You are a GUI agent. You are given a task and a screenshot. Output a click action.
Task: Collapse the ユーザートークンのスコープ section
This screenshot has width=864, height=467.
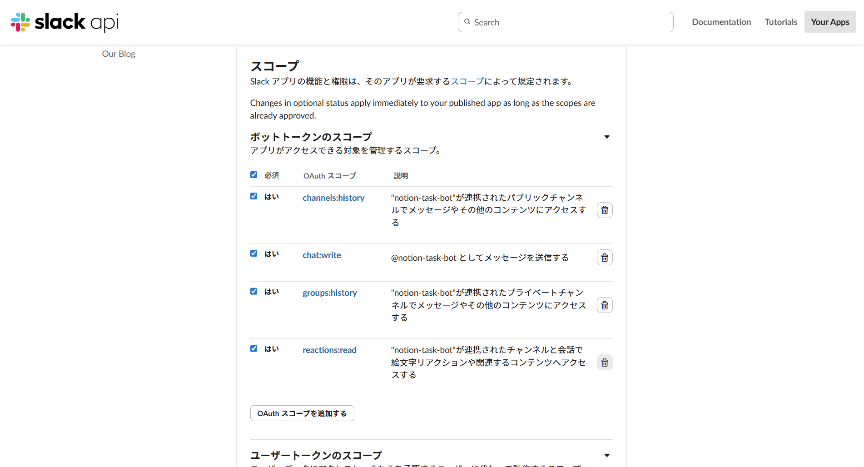pyautogui.click(x=606, y=455)
